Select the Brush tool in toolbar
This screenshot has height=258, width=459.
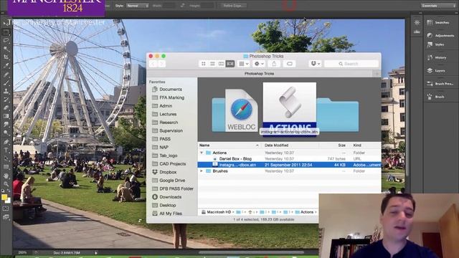coord(6,83)
